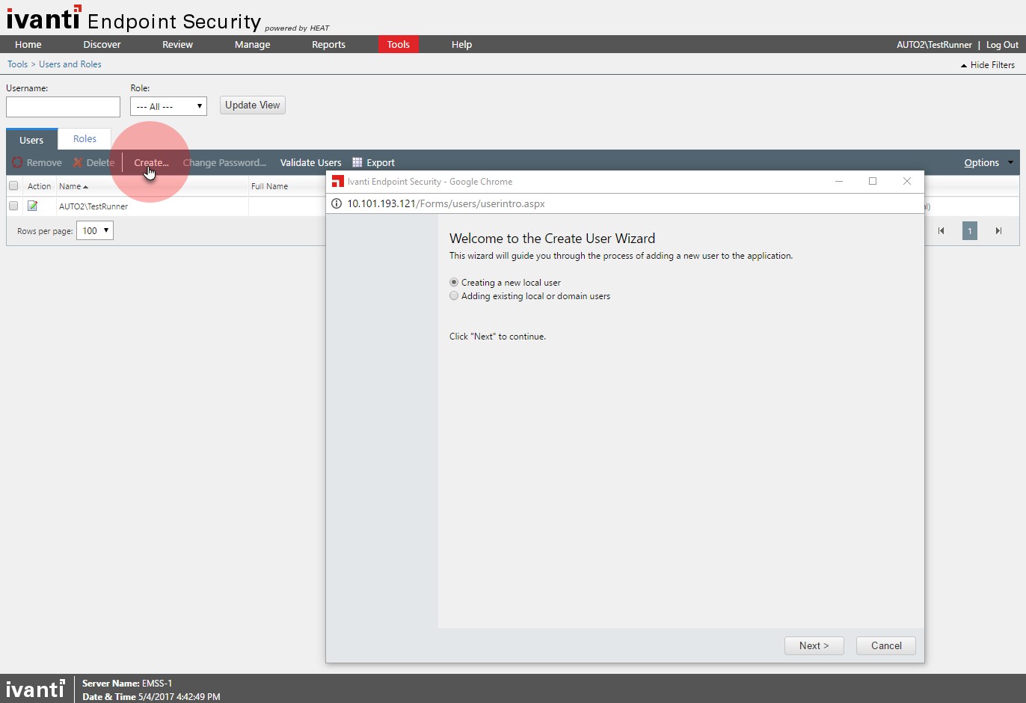Click Users and Roles breadcrumb link
The width and height of the screenshot is (1026, 703).
pos(70,64)
